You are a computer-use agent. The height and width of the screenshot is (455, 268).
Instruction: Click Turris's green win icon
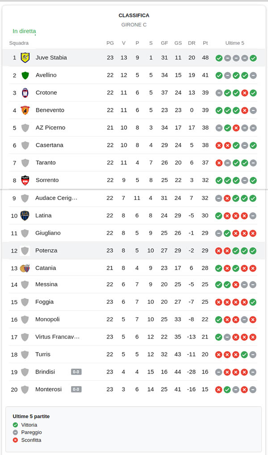coord(244,355)
